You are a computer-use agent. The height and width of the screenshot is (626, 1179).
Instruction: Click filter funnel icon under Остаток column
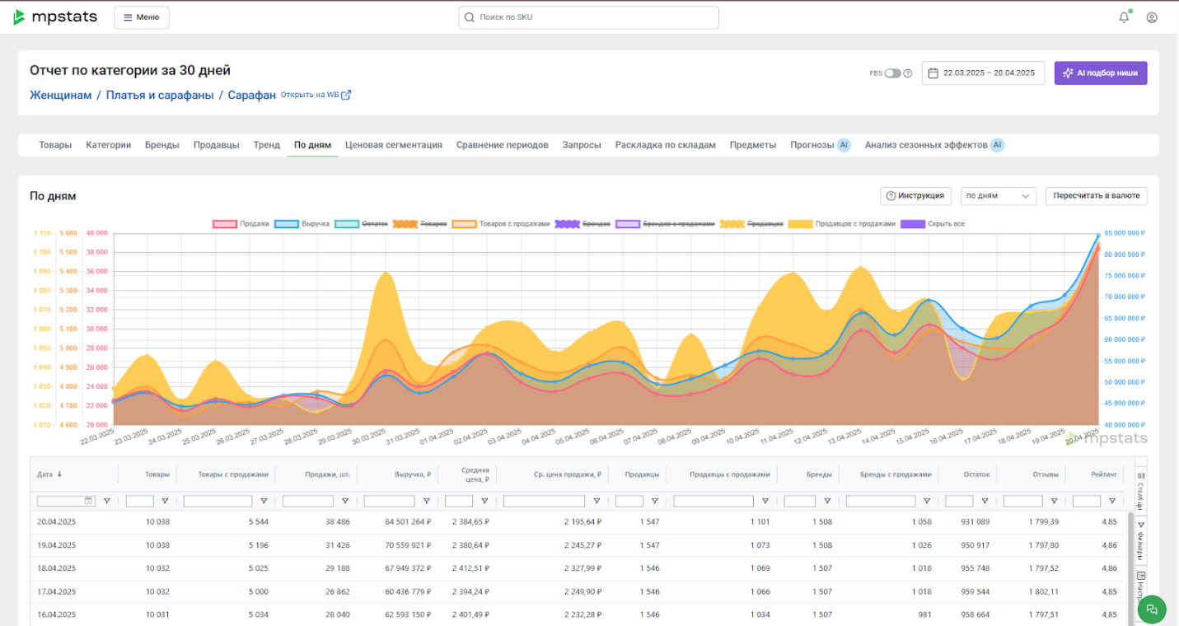[985, 501]
